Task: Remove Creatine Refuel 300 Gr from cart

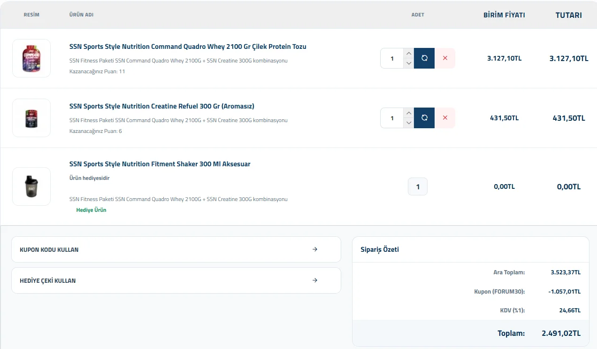Action: coord(445,118)
